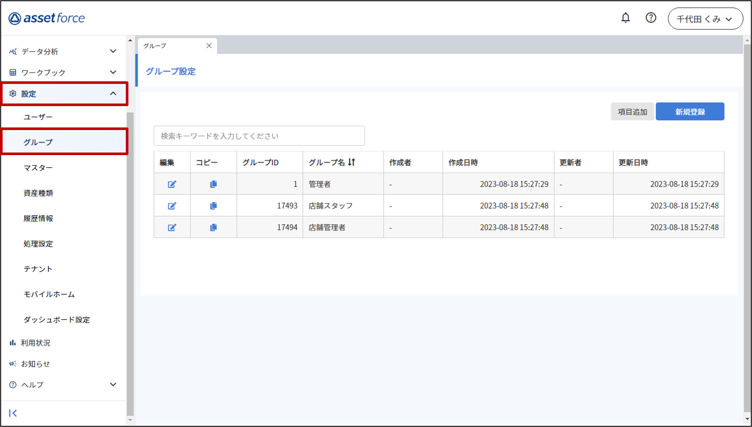Copy the 店舗管理者 group
Viewport: 752px width, 427px height.
click(x=213, y=227)
